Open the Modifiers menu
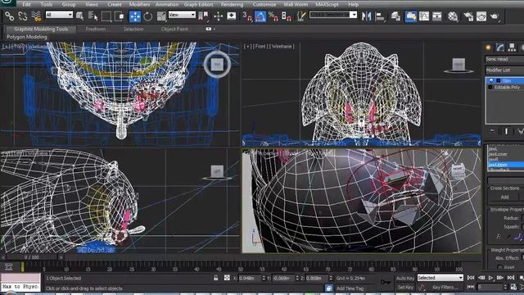The height and width of the screenshot is (295, 524). [139, 4]
